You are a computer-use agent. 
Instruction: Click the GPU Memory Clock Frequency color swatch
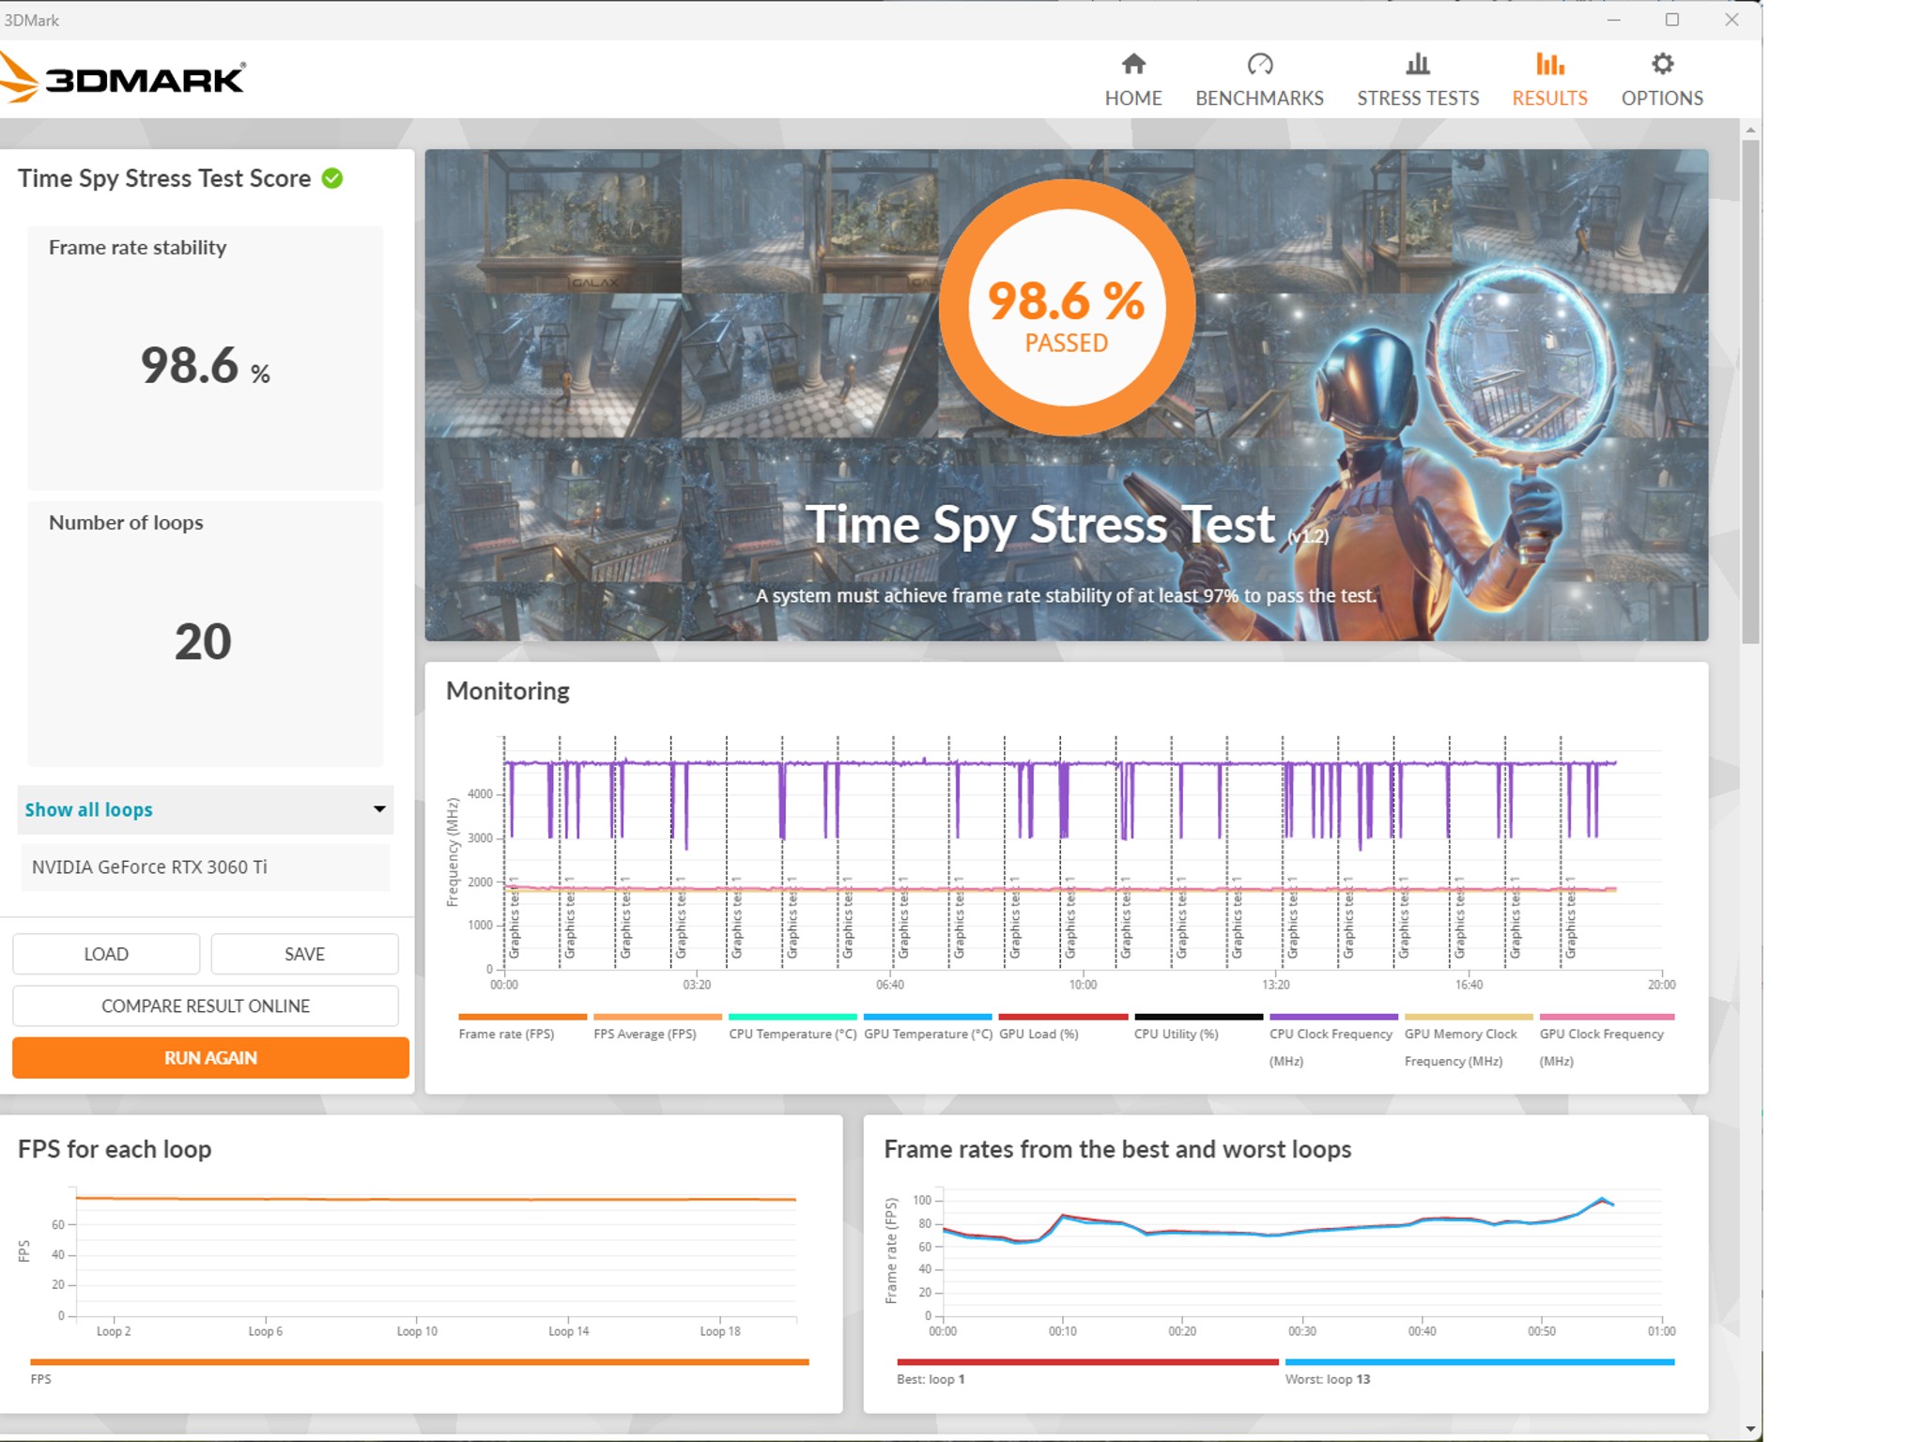pyautogui.click(x=1468, y=1017)
